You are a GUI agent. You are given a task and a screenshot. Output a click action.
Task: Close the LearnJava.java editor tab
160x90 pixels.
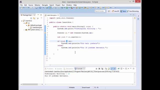58,15
